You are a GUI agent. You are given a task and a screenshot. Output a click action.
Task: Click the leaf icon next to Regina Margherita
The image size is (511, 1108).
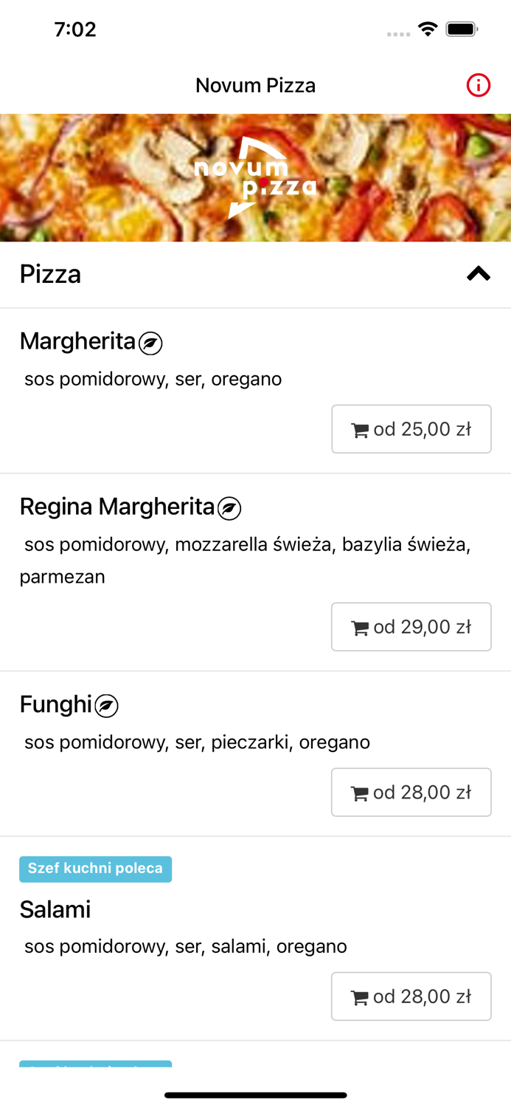[229, 508]
